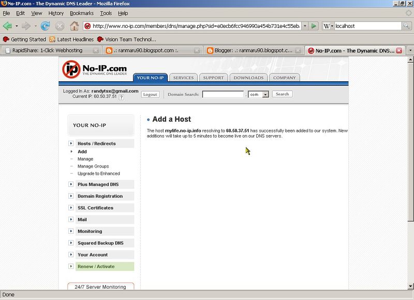Open the Manage Groups link

[x=93, y=166]
